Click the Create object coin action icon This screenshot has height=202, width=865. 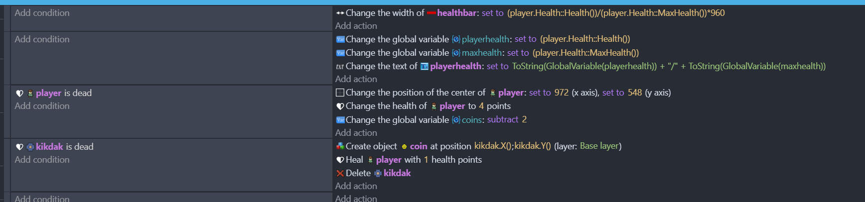tap(340, 146)
